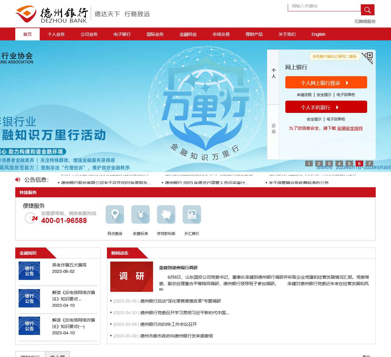391x357 pixels.
Task: Open the 收费标准 yen icon
Action: point(141,214)
